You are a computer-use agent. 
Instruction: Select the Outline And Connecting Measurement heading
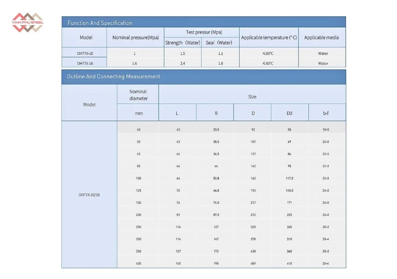point(114,77)
